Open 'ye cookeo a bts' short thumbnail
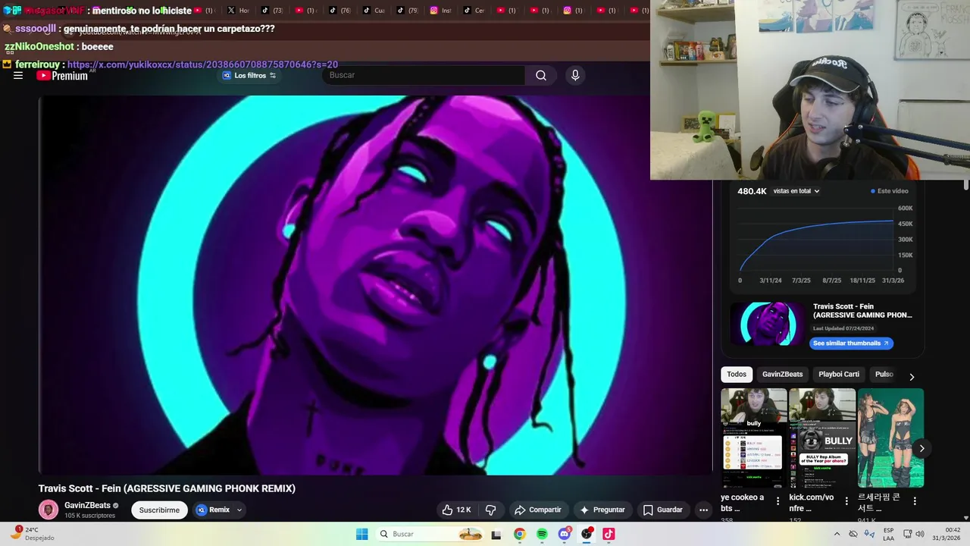 tap(754, 438)
